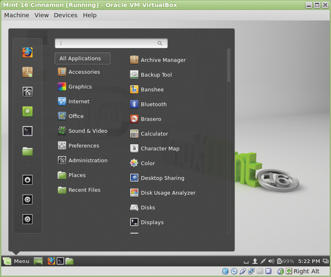
Task: Select the Office category
Action: pyautogui.click(x=71, y=116)
